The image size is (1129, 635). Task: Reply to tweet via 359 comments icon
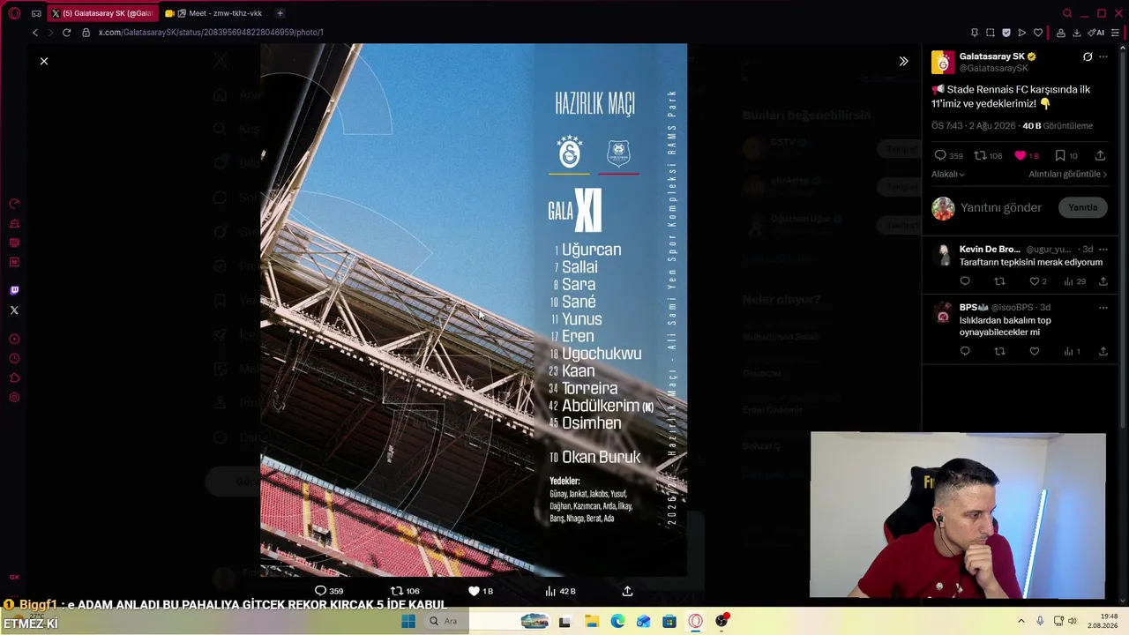point(949,155)
